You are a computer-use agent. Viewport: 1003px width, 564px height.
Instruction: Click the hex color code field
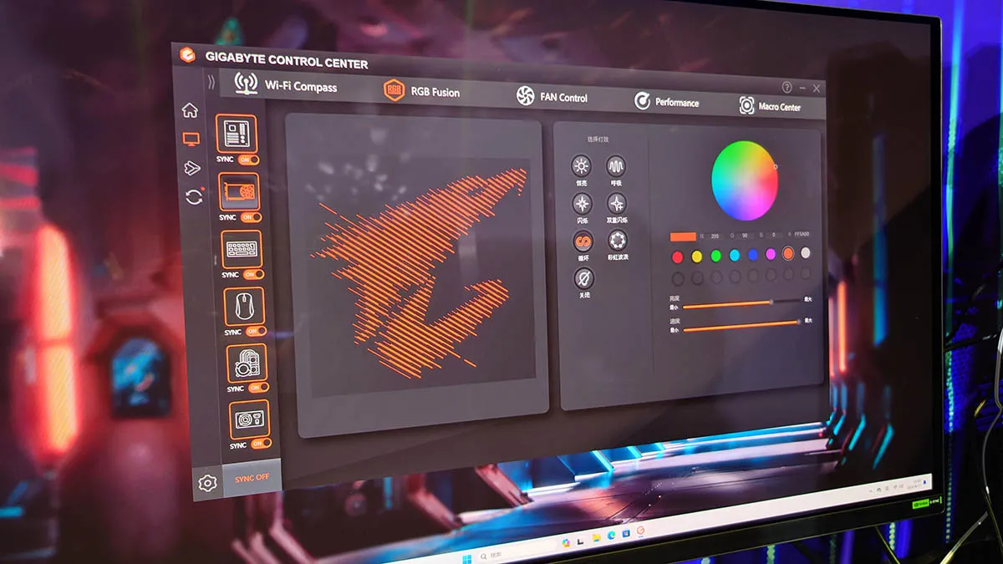[802, 235]
